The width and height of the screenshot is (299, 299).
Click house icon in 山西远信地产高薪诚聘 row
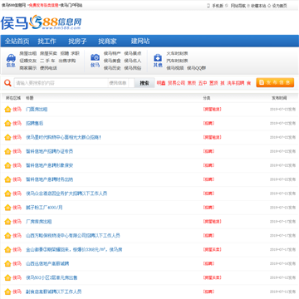[x=7, y=264]
